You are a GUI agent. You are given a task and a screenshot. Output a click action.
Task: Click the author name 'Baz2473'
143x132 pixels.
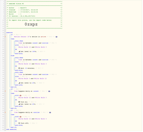[x=24, y=8]
